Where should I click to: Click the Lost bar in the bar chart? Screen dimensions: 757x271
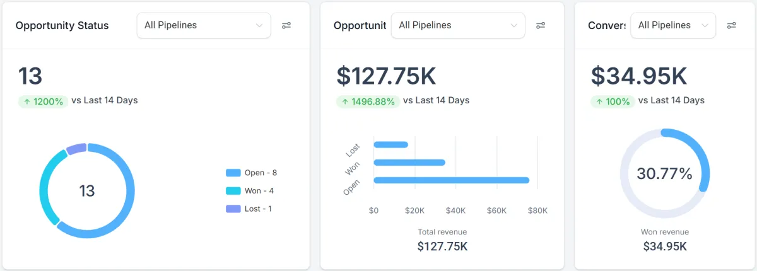(x=390, y=145)
